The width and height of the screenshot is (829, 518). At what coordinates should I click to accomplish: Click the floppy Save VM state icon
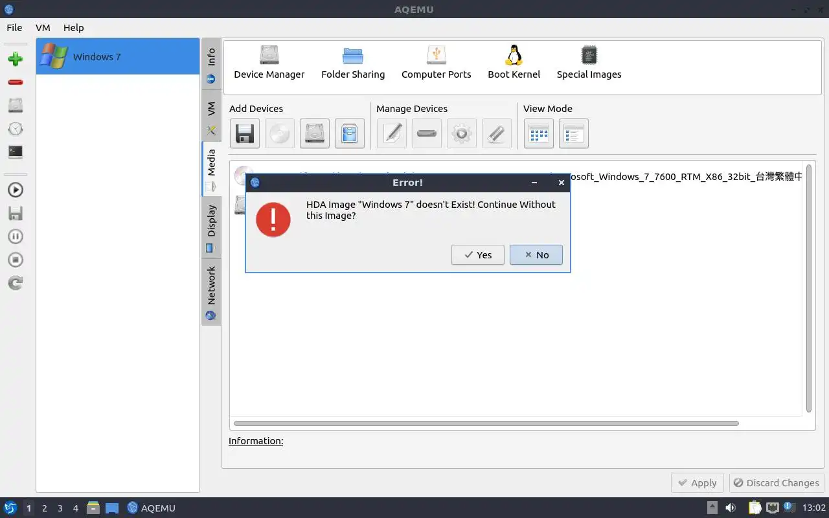[x=16, y=213]
